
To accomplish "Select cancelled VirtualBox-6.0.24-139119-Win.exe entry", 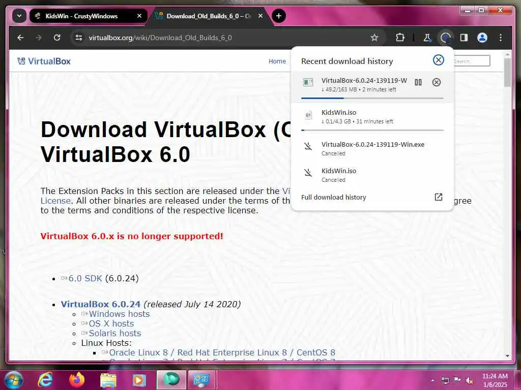I will pos(372,148).
